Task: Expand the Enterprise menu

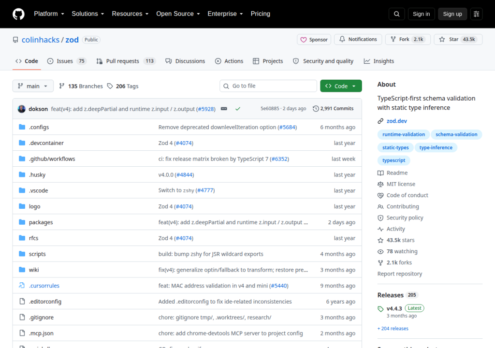Action: pyautogui.click(x=225, y=14)
